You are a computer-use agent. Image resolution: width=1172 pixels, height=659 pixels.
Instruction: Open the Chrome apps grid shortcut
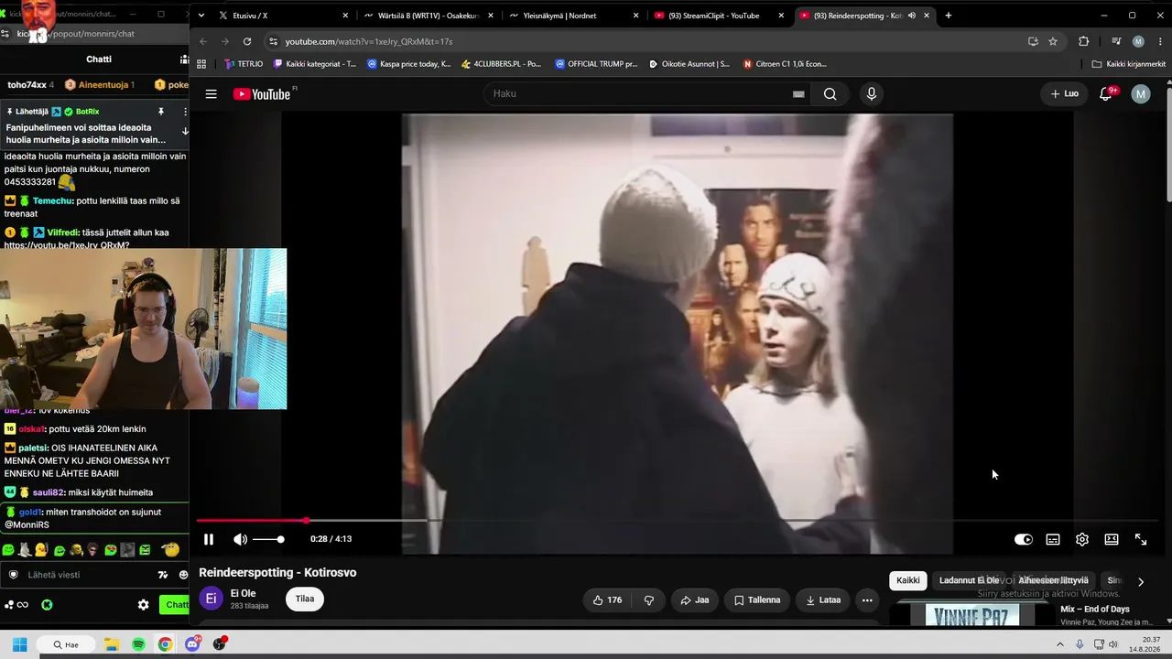(x=201, y=64)
